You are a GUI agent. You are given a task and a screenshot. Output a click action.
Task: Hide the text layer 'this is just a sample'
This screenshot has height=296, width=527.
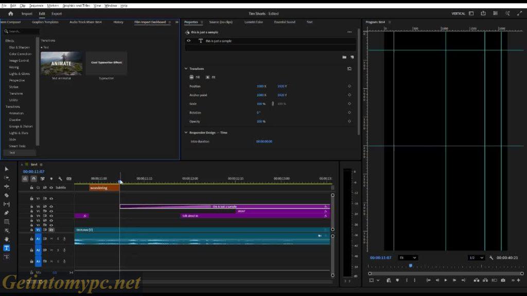(188, 41)
